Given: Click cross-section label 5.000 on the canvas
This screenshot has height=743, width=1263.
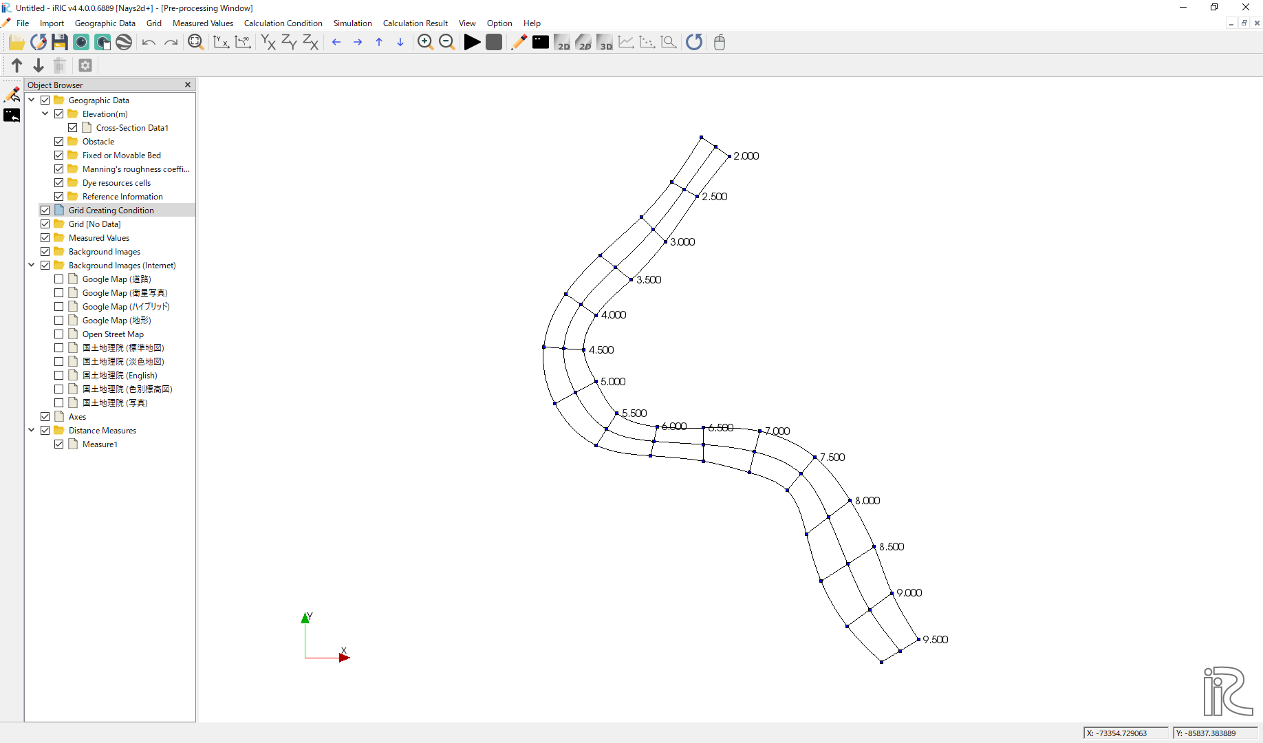Looking at the screenshot, I should [613, 381].
